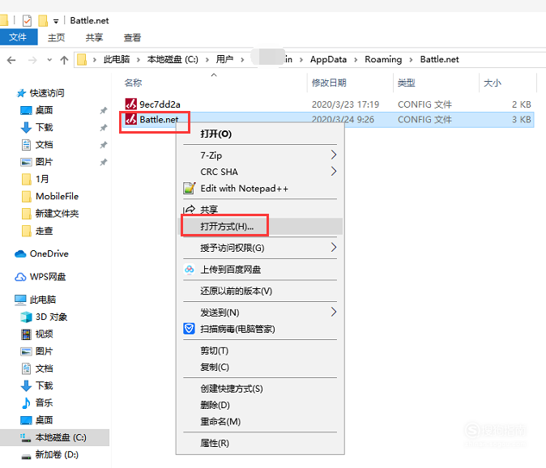Click the Properties quick access toolbar icon
Image resolution: width=546 pixels, height=468 pixels.
coord(27,21)
